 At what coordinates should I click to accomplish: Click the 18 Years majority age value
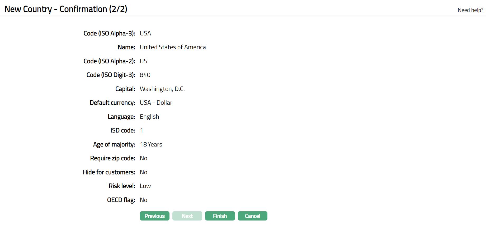tap(151, 144)
